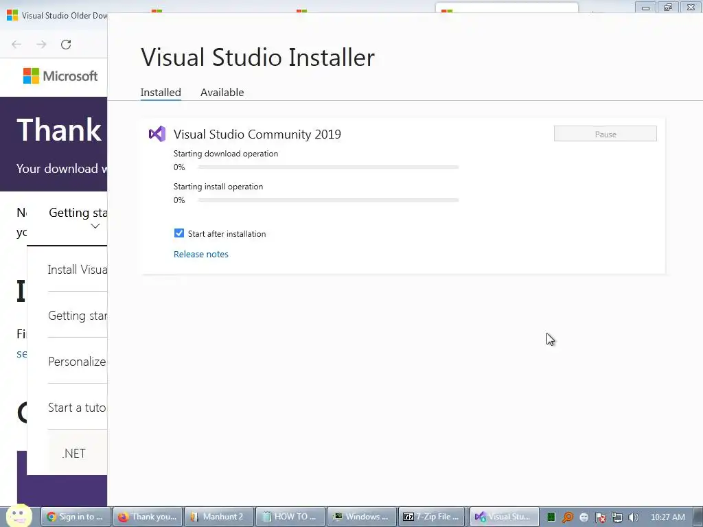Click the browser forward arrow

pos(41,45)
